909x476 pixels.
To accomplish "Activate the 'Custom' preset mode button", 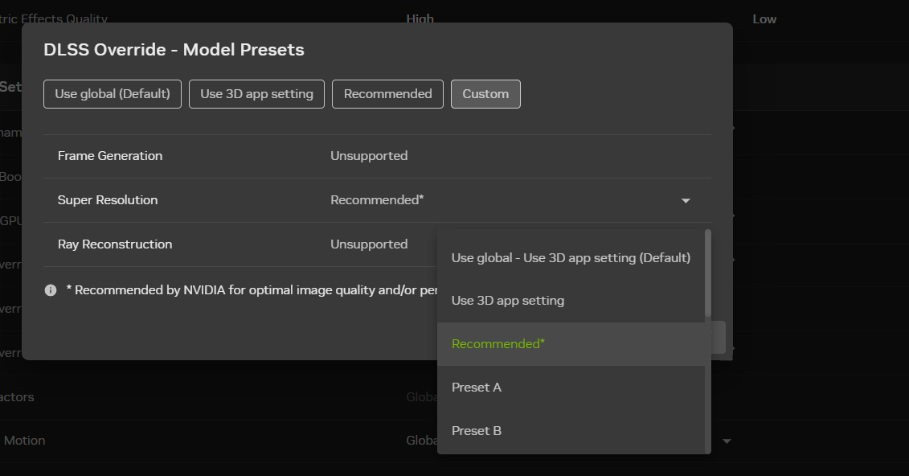I will (x=485, y=94).
